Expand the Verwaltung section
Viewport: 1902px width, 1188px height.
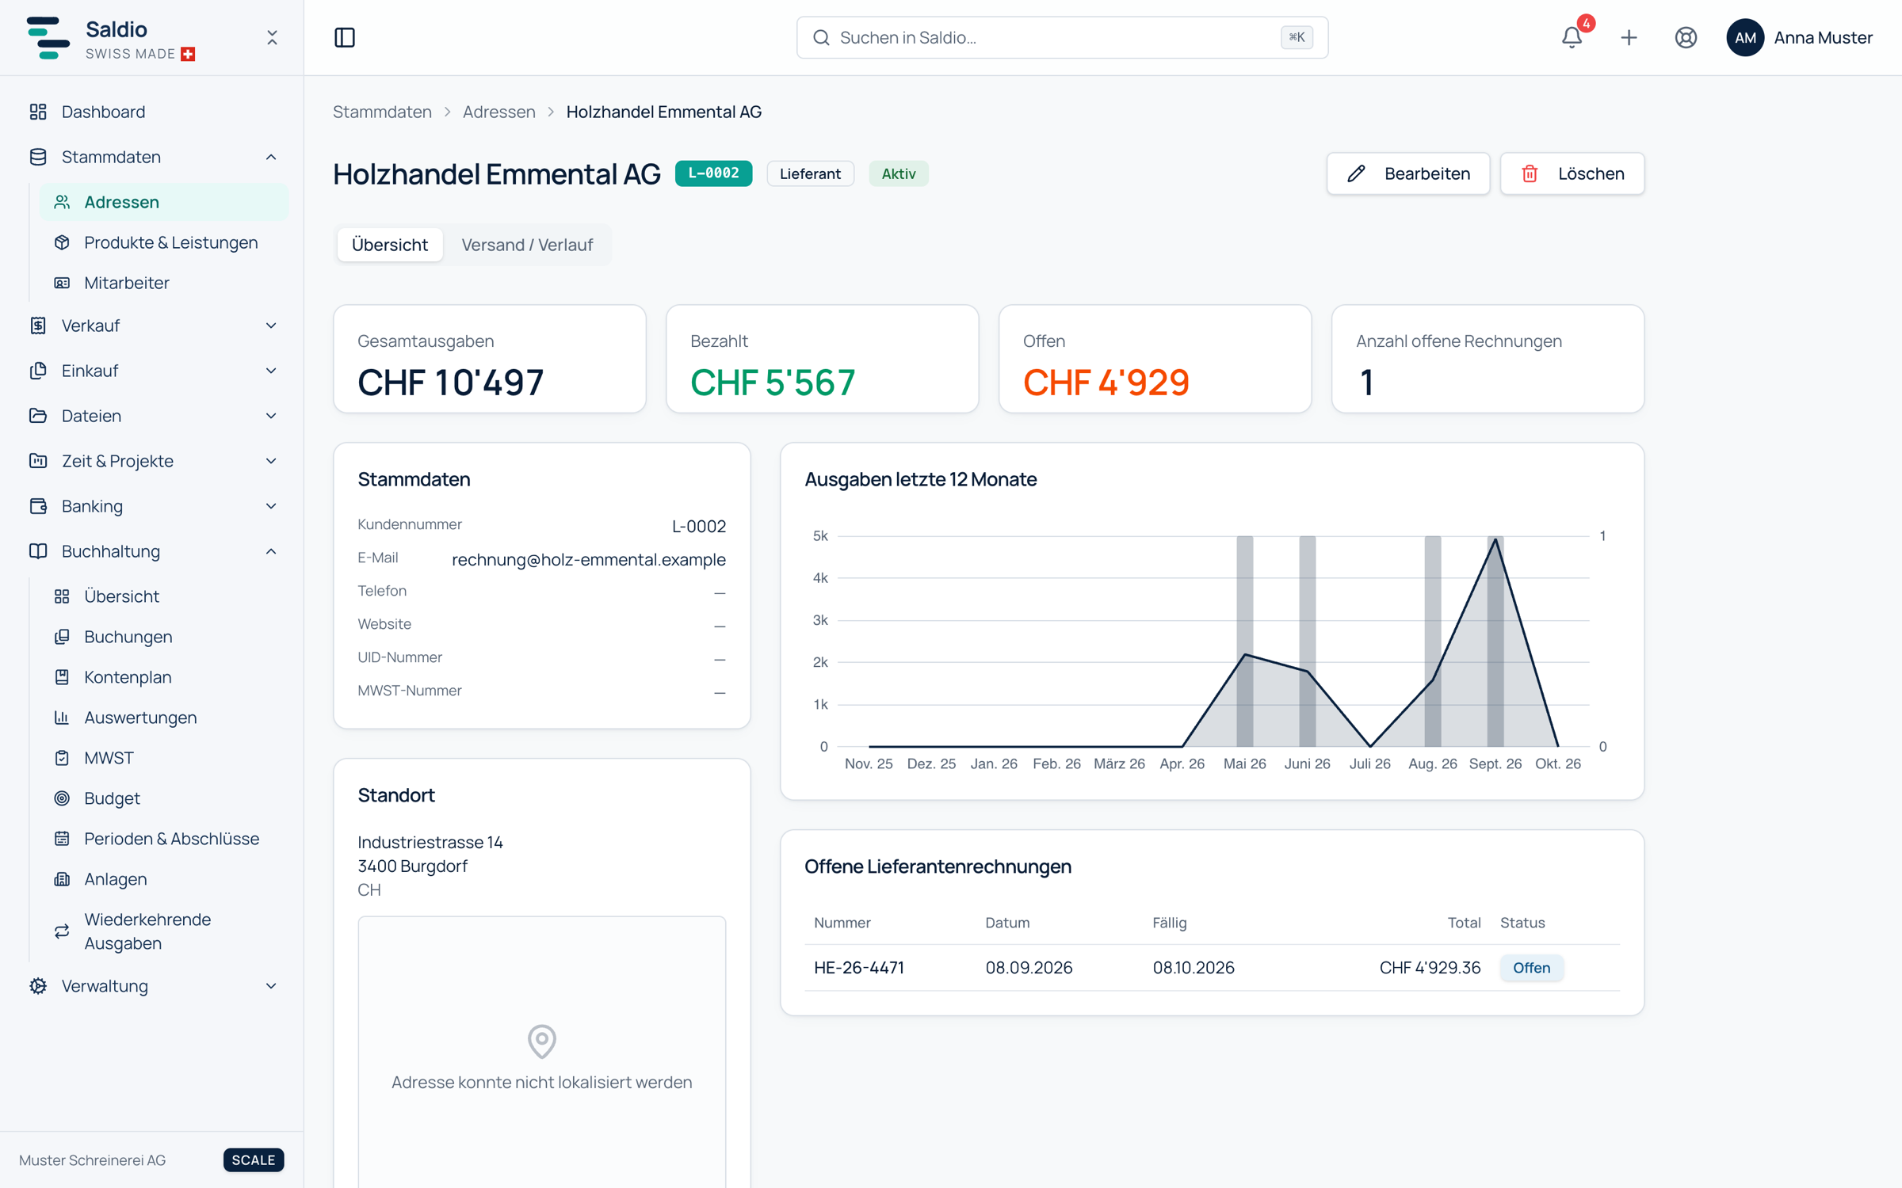pyautogui.click(x=152, y=986)
